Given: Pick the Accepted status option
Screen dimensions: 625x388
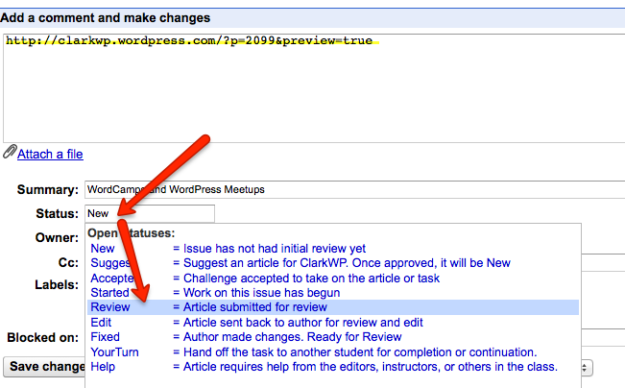Looking at the screenshot, I should point(108,278).
